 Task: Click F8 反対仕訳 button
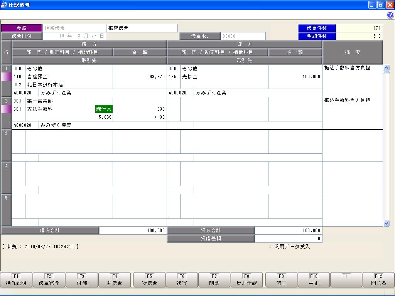click(246, 280)
